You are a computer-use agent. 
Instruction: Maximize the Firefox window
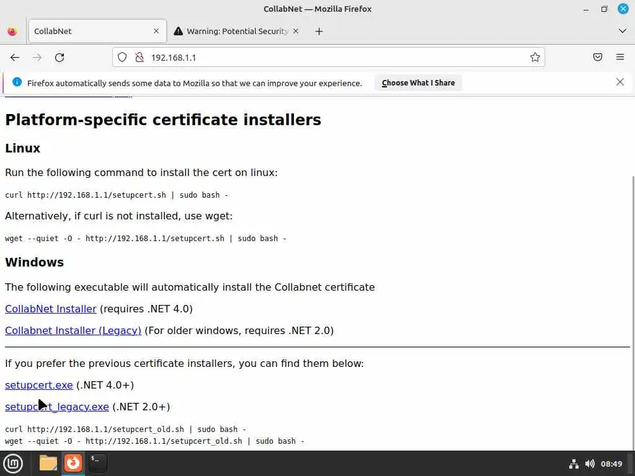coord(604,9)
